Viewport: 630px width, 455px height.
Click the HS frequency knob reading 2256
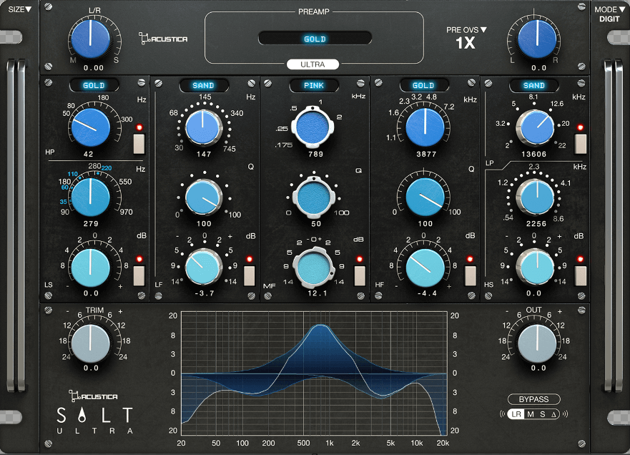click(x=536, y=197)
